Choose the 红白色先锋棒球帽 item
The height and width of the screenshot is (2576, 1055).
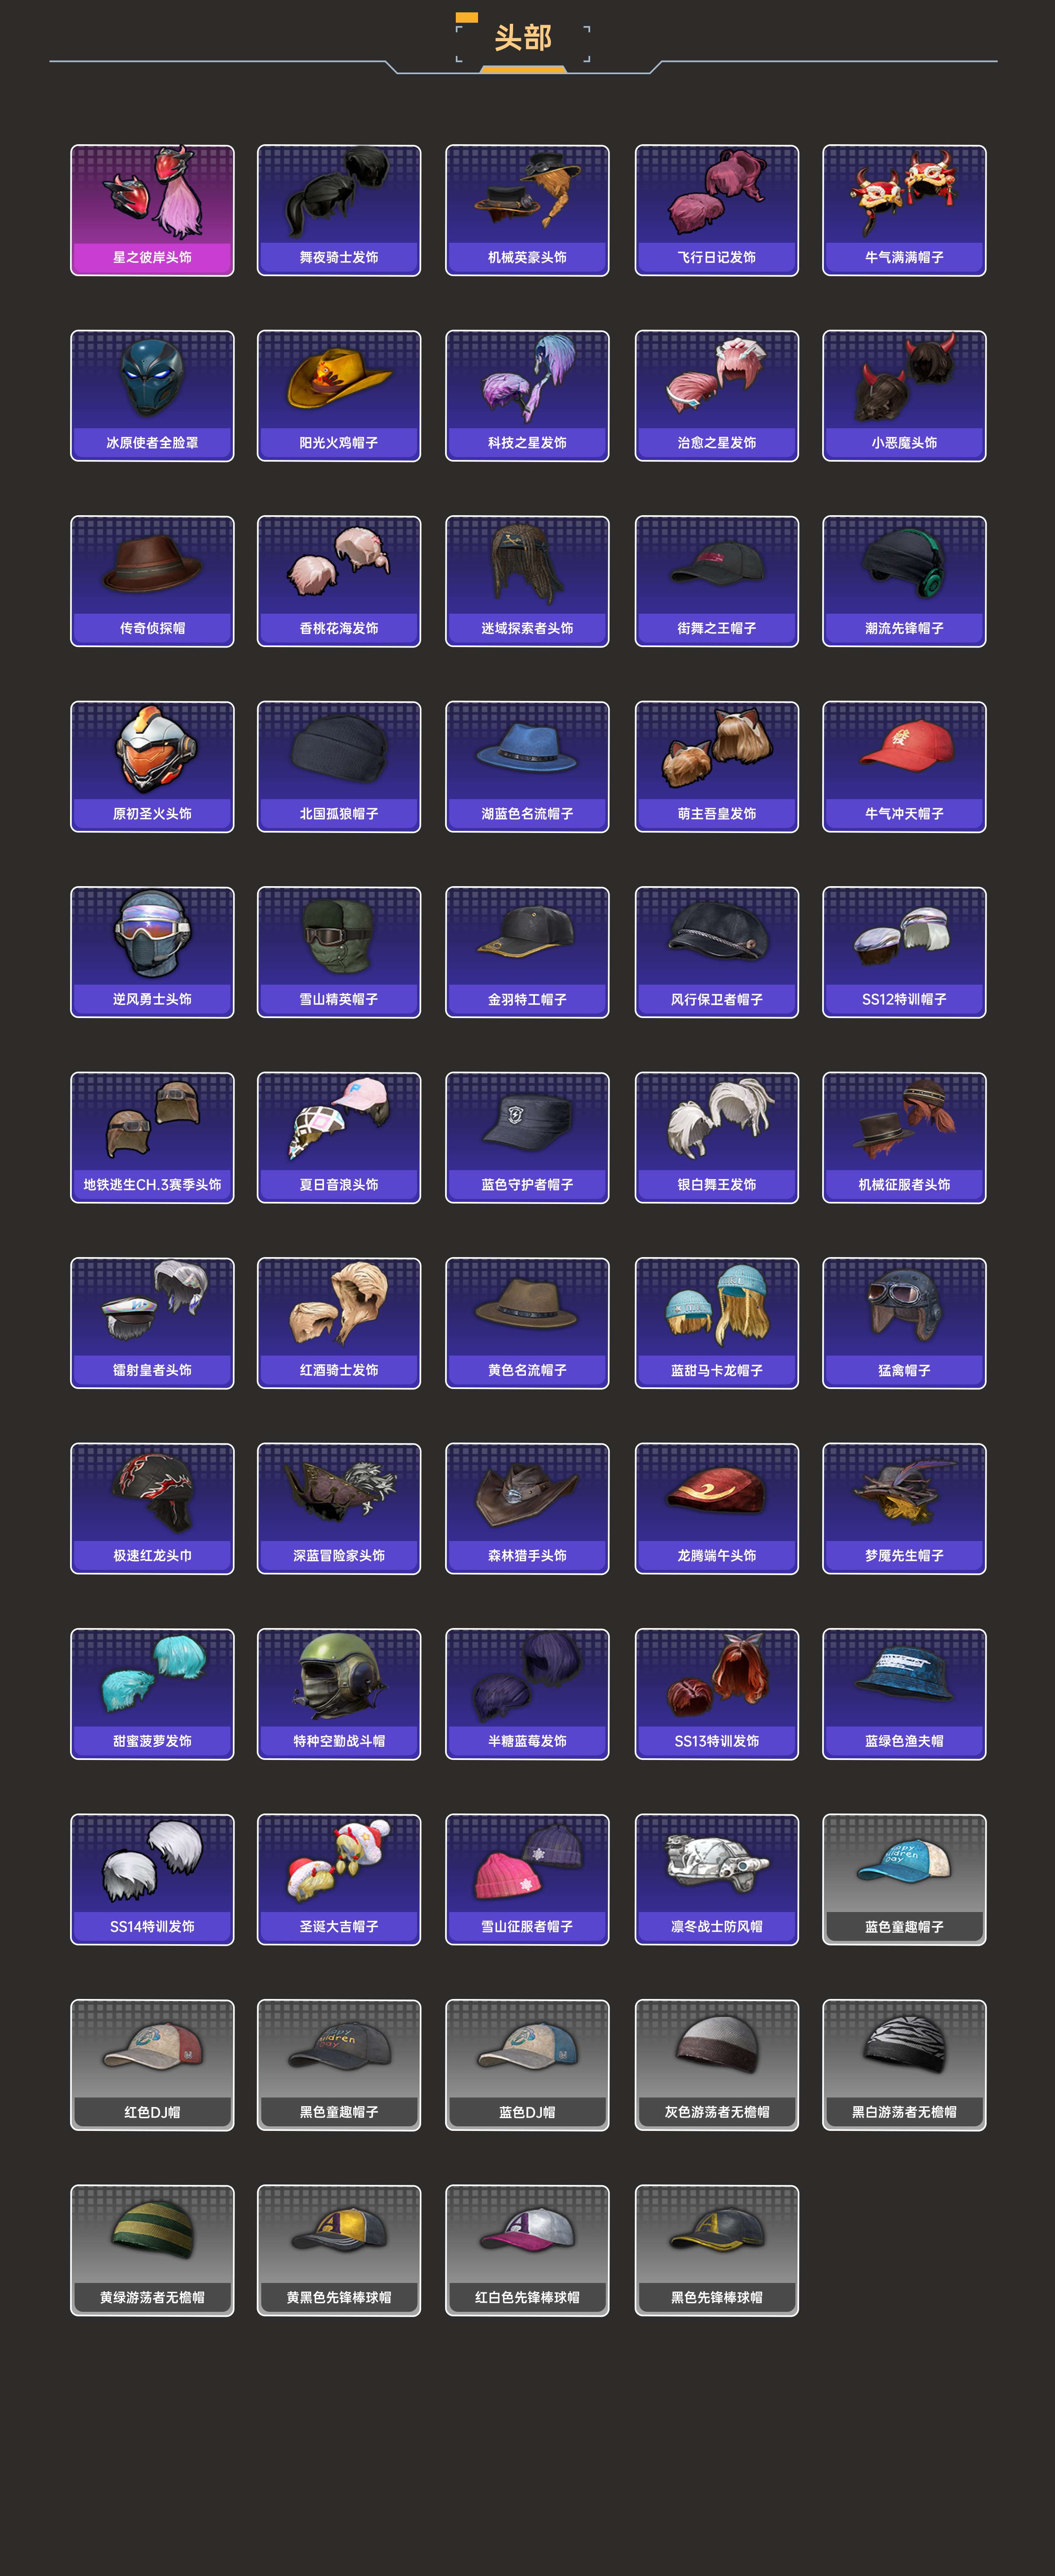527,2251
